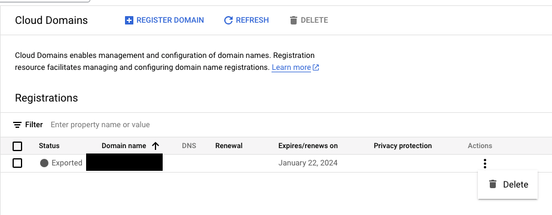The width and height of the screenshot is (552, 215).
Task: Click the REFRESH button label
Action: click(252, 20)
